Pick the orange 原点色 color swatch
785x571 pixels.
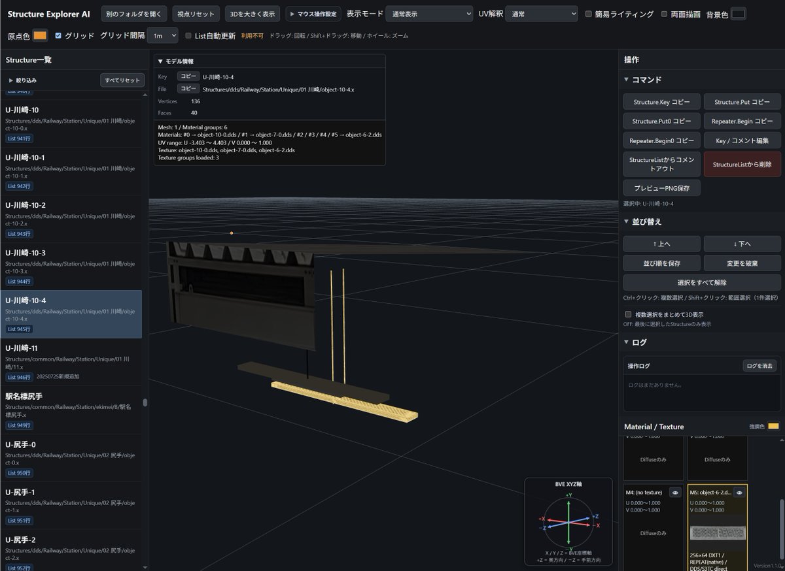pos(40,36)
